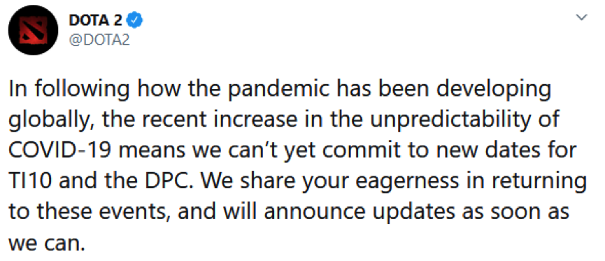
Task: Click the blue verified checkmark badge
Action: pos(135,21)
